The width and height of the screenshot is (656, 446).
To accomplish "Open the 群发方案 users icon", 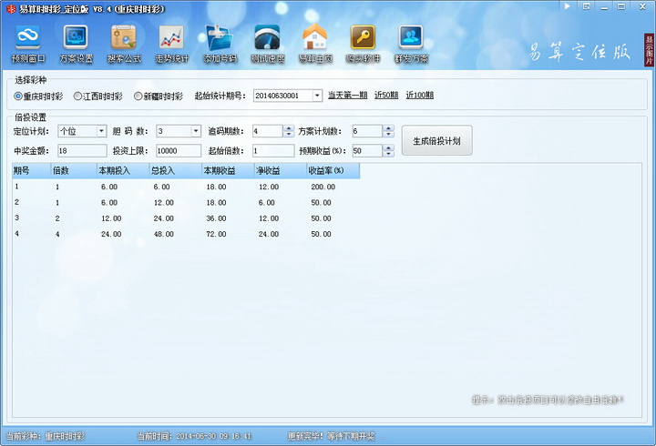I will 411,38.
